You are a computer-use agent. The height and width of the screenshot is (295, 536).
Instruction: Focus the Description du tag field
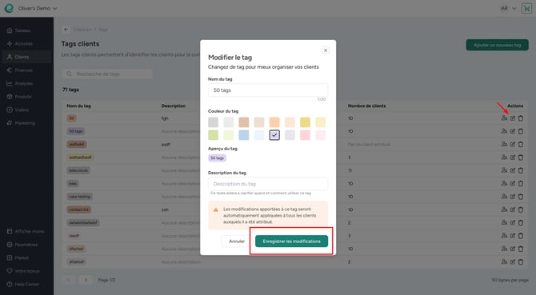[x=268, y=184]
